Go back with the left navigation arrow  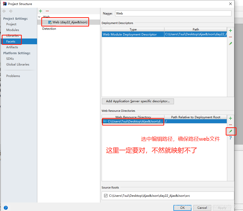[x=4, y=11]
